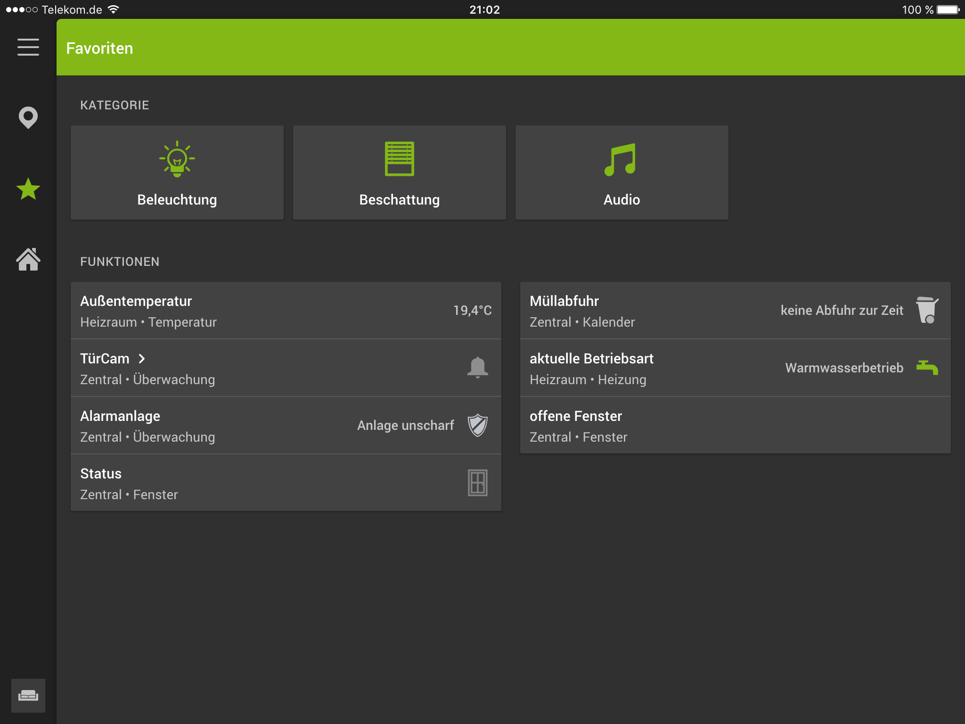The width and height of the screenshot is (965, 724).
Task: Open the hamburger menu icon
Action: [28, 47]
